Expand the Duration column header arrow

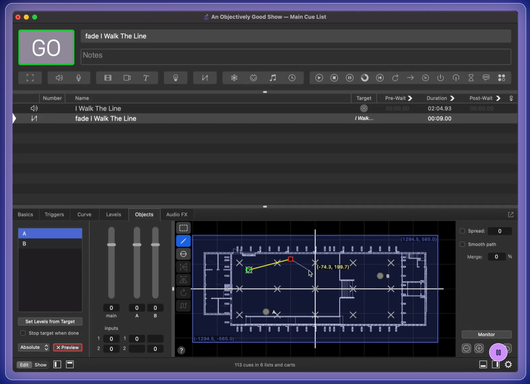(x=452, y=98)
